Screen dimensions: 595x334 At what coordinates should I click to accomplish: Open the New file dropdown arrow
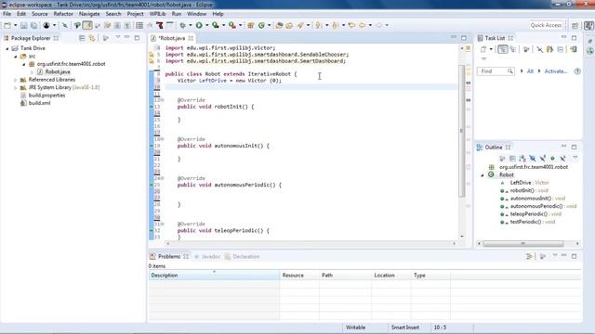click(16, 25)
